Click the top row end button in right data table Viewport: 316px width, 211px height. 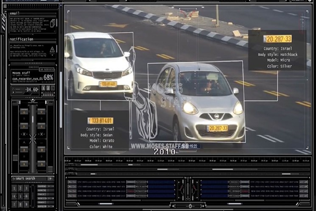pos(303,182)
